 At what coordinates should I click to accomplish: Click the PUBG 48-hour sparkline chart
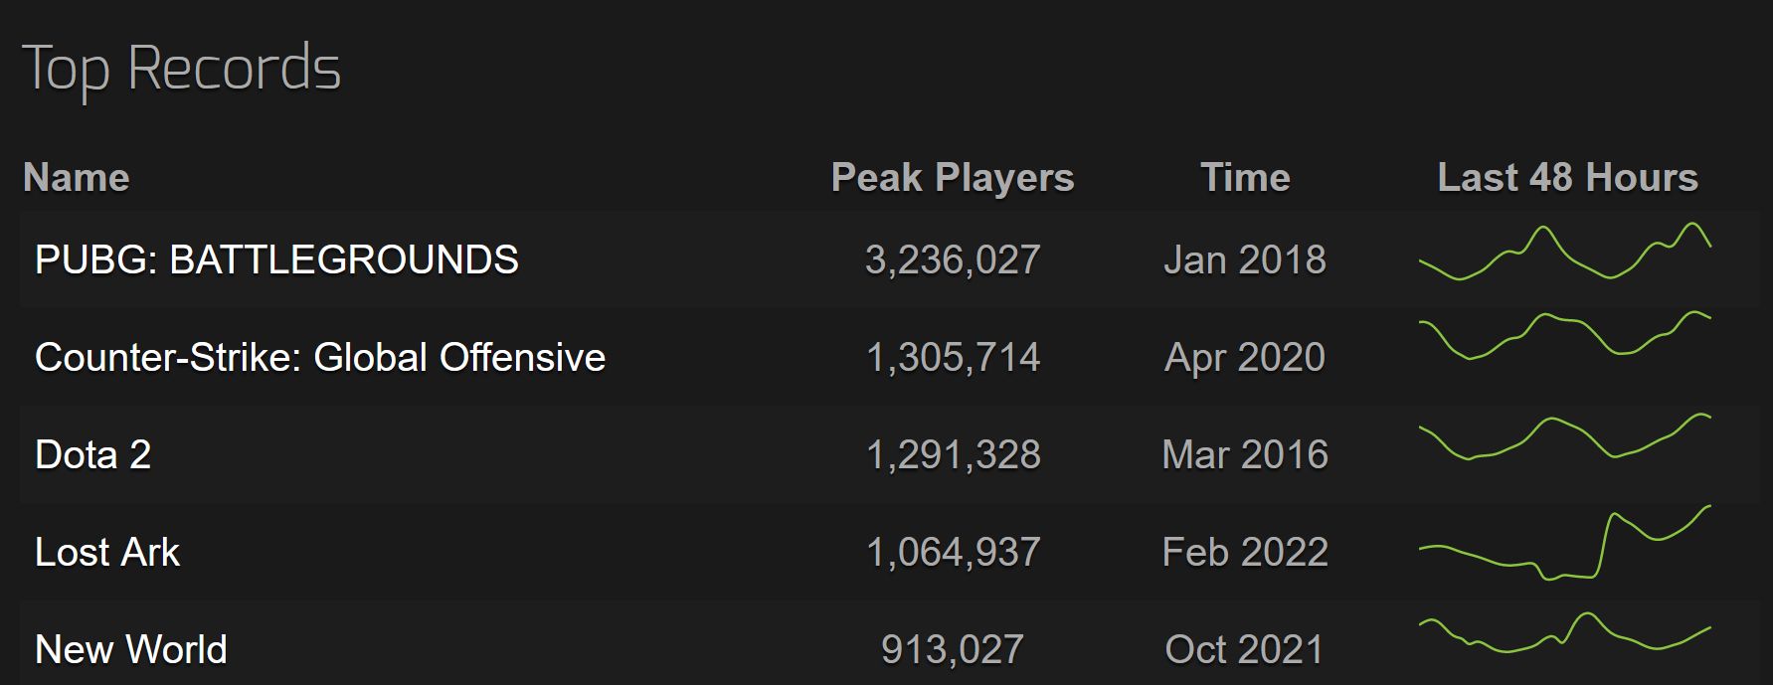click(x=1565, y=252)
